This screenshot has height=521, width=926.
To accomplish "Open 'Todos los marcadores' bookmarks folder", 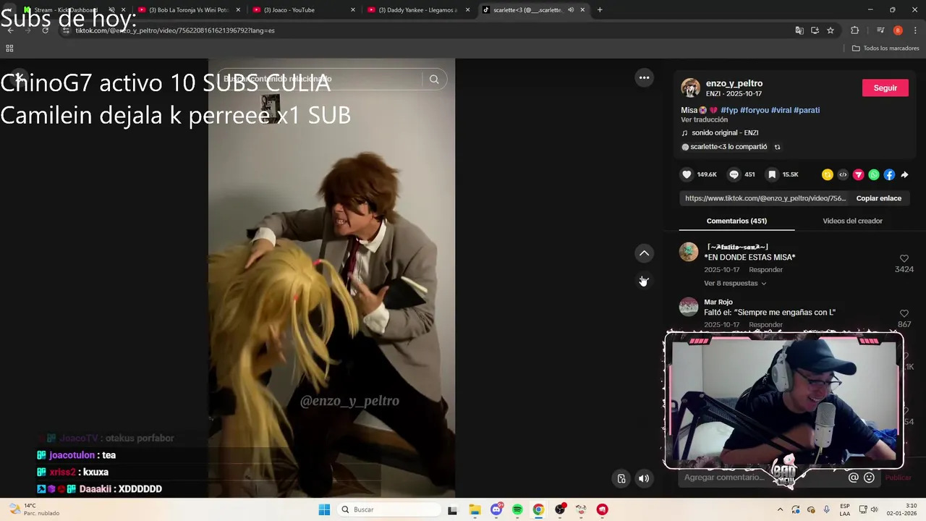I will [x=885, y=48].
